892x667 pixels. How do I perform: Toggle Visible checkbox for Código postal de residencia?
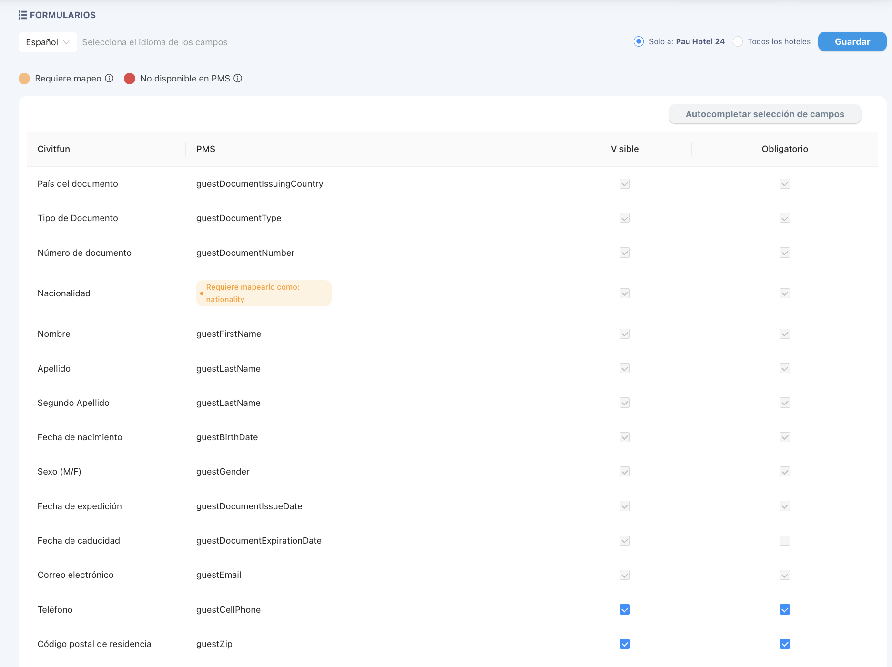click(x=625, y=644)
